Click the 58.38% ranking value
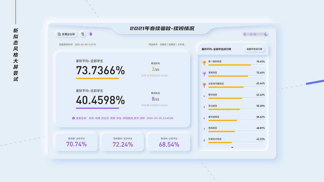The height and width of the screenshot is (182, 324). coord(260,106)
